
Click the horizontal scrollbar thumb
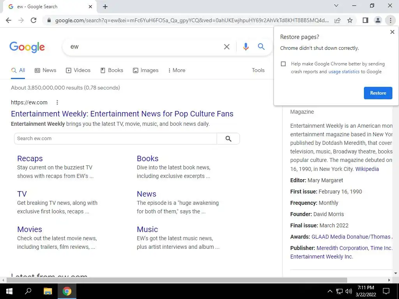[x=177, y=280]
